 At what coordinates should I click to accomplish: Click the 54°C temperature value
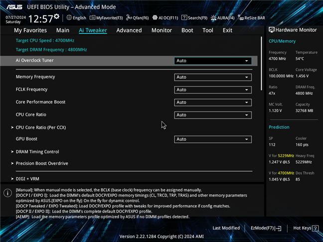(x=300, y=59)
